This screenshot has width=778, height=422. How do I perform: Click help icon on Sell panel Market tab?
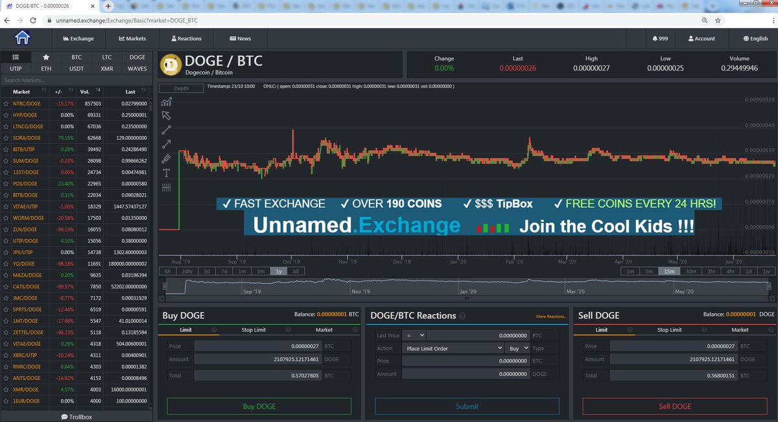tap(770, 330)
